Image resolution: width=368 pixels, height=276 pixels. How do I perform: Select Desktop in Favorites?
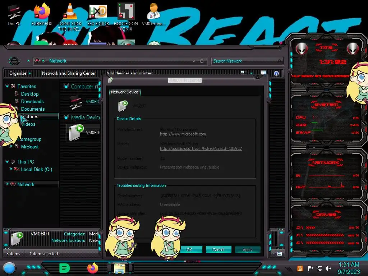tap(29, 94)
